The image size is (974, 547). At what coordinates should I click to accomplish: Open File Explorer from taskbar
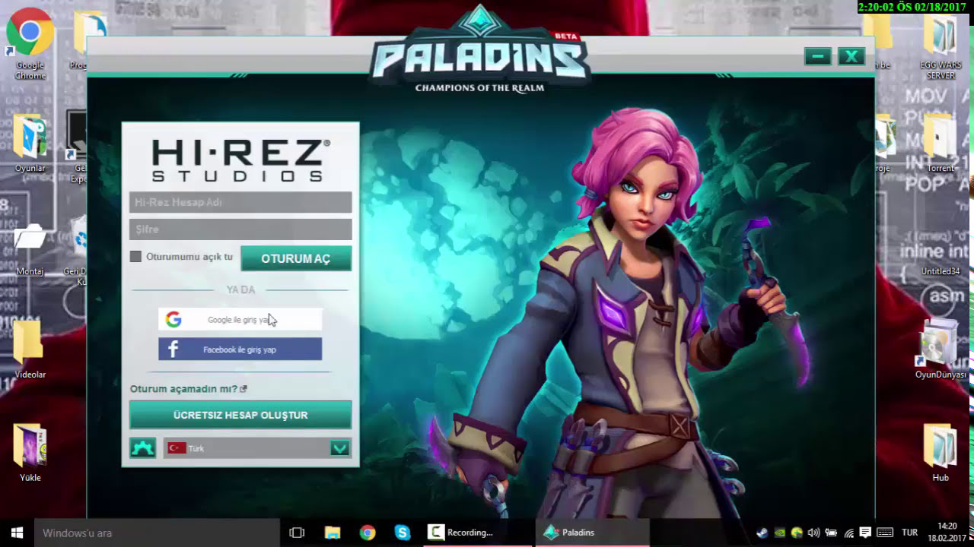(333, 533)
